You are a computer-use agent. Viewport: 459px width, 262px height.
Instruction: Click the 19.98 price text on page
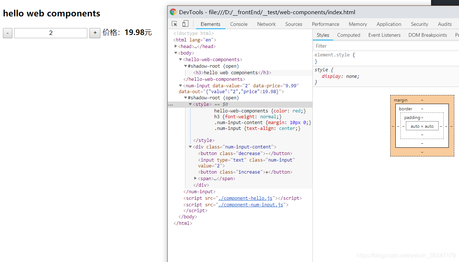[135, 32]
